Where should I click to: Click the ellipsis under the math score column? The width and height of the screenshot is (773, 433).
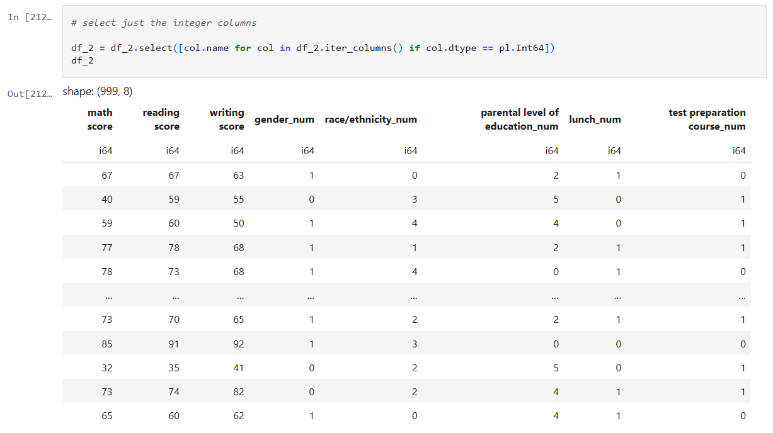108,296
